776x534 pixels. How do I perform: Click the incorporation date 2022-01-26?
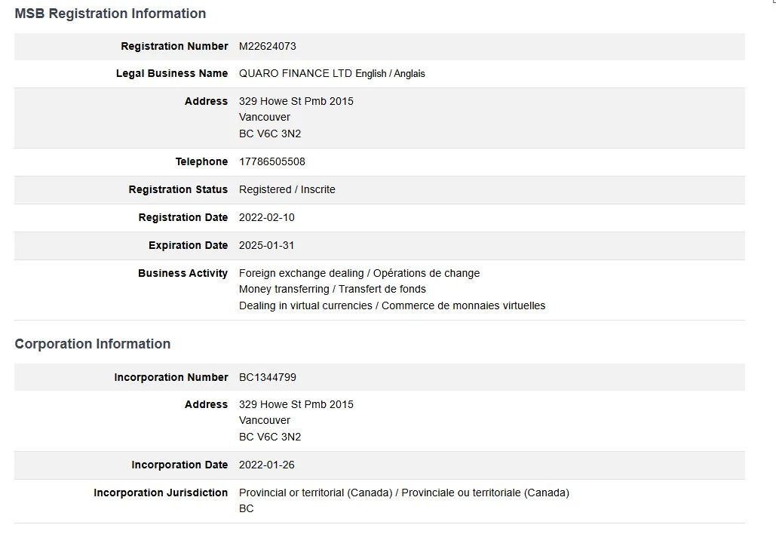point(267,465)
